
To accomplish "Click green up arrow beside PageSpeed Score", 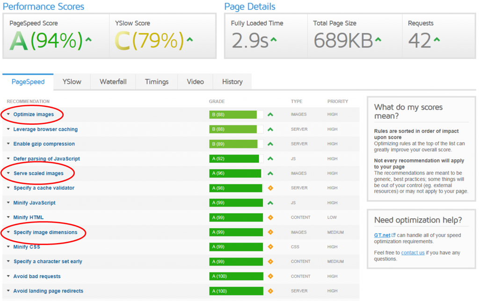I will [88, 39].
